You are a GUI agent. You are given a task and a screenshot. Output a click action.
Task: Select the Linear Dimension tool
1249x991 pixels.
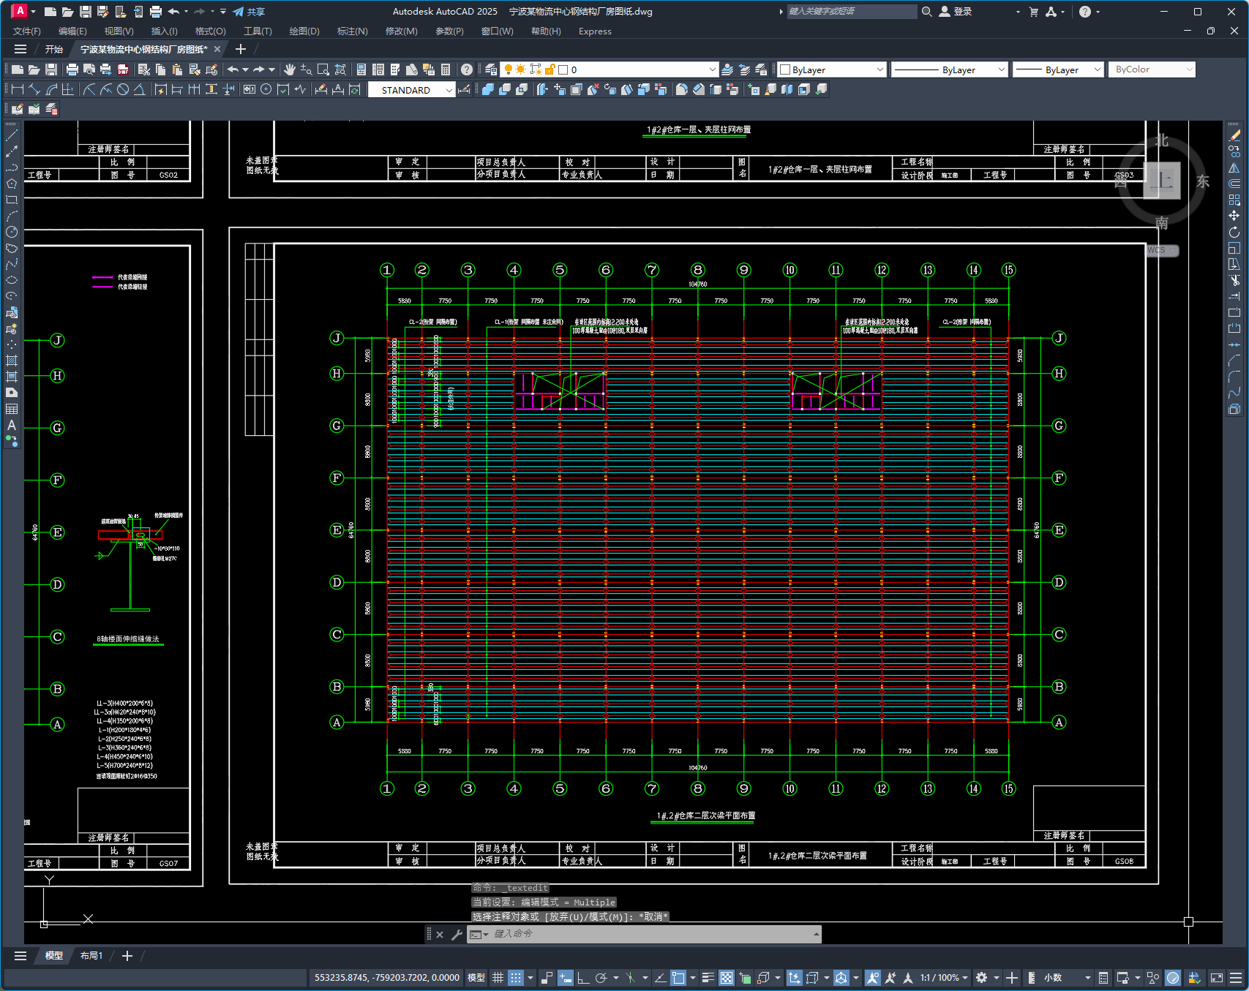(17, 89)
